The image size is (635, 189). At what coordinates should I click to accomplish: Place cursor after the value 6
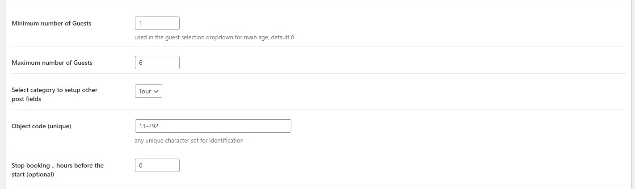(x=143, y=63)
